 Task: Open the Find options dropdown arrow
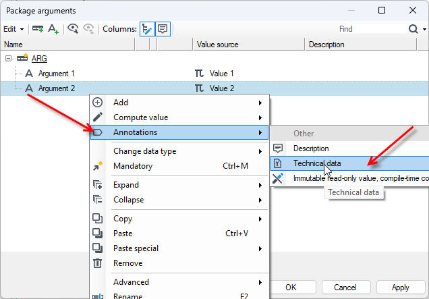(424, 29)
